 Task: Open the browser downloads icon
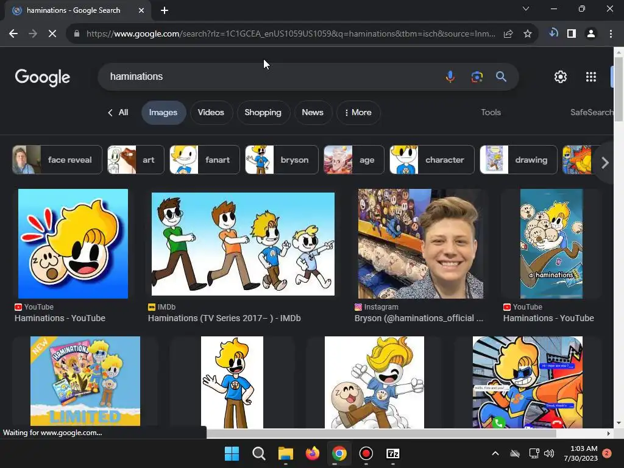click(553, 34)
